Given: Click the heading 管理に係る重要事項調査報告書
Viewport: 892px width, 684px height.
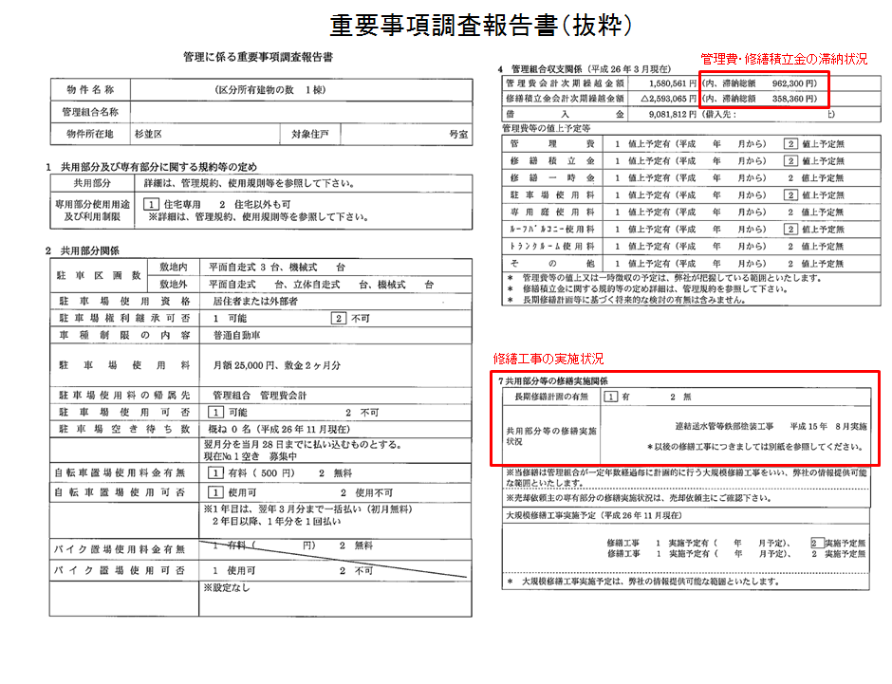Looking at the screenshot, I should 258,57.
